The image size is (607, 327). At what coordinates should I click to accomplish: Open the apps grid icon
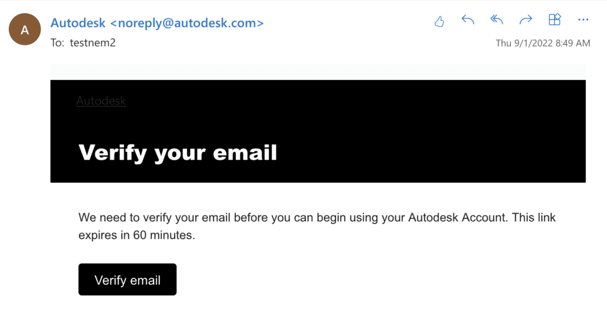pyautogui.click(x=554, y=21)
